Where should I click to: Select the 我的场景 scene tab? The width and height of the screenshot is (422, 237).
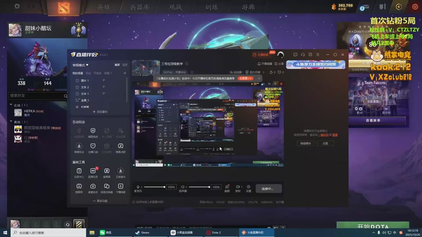(78, 73)
